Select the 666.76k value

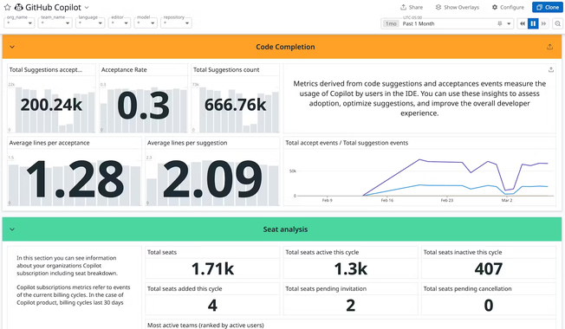pos(236,105)
